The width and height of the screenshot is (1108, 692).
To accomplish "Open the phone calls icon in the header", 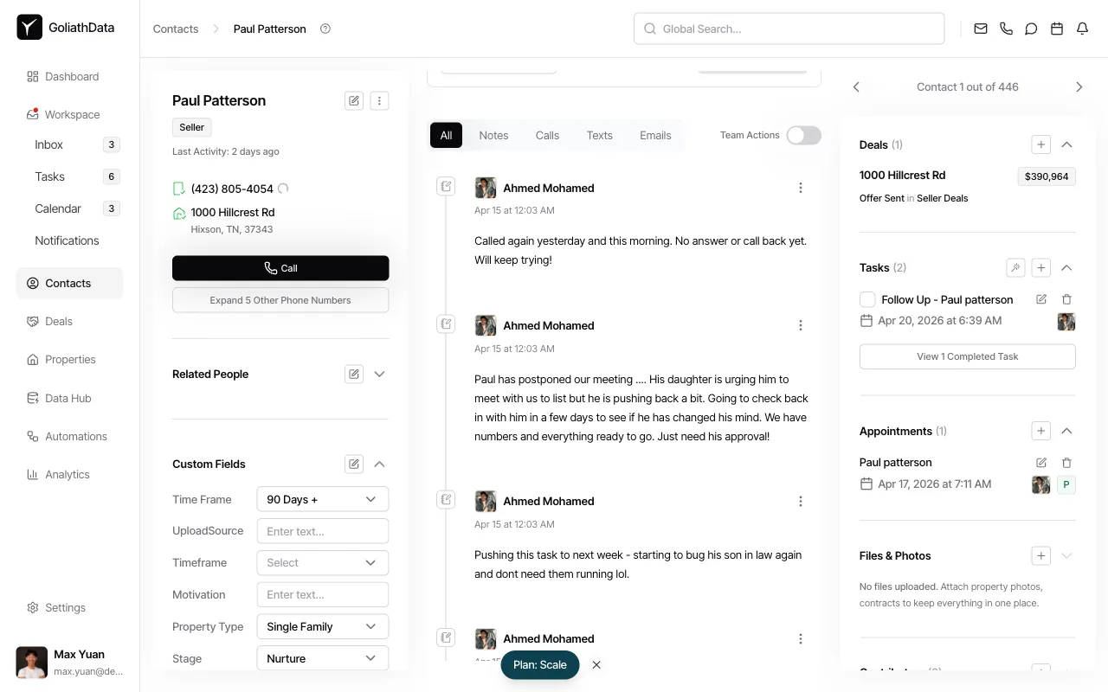I will tap(1006, 29).
